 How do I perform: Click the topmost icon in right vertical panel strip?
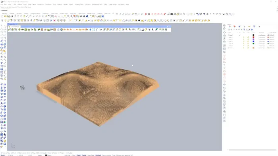[224, 26]
